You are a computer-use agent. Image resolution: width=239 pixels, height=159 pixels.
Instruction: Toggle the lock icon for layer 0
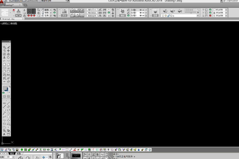click(x=168, y=16)
